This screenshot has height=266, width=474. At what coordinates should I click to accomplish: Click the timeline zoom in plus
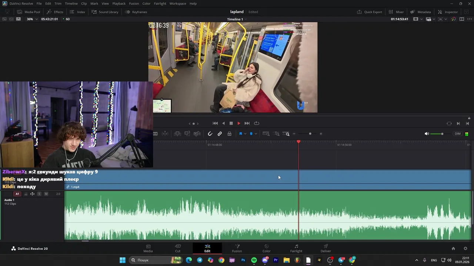point(321,134)
